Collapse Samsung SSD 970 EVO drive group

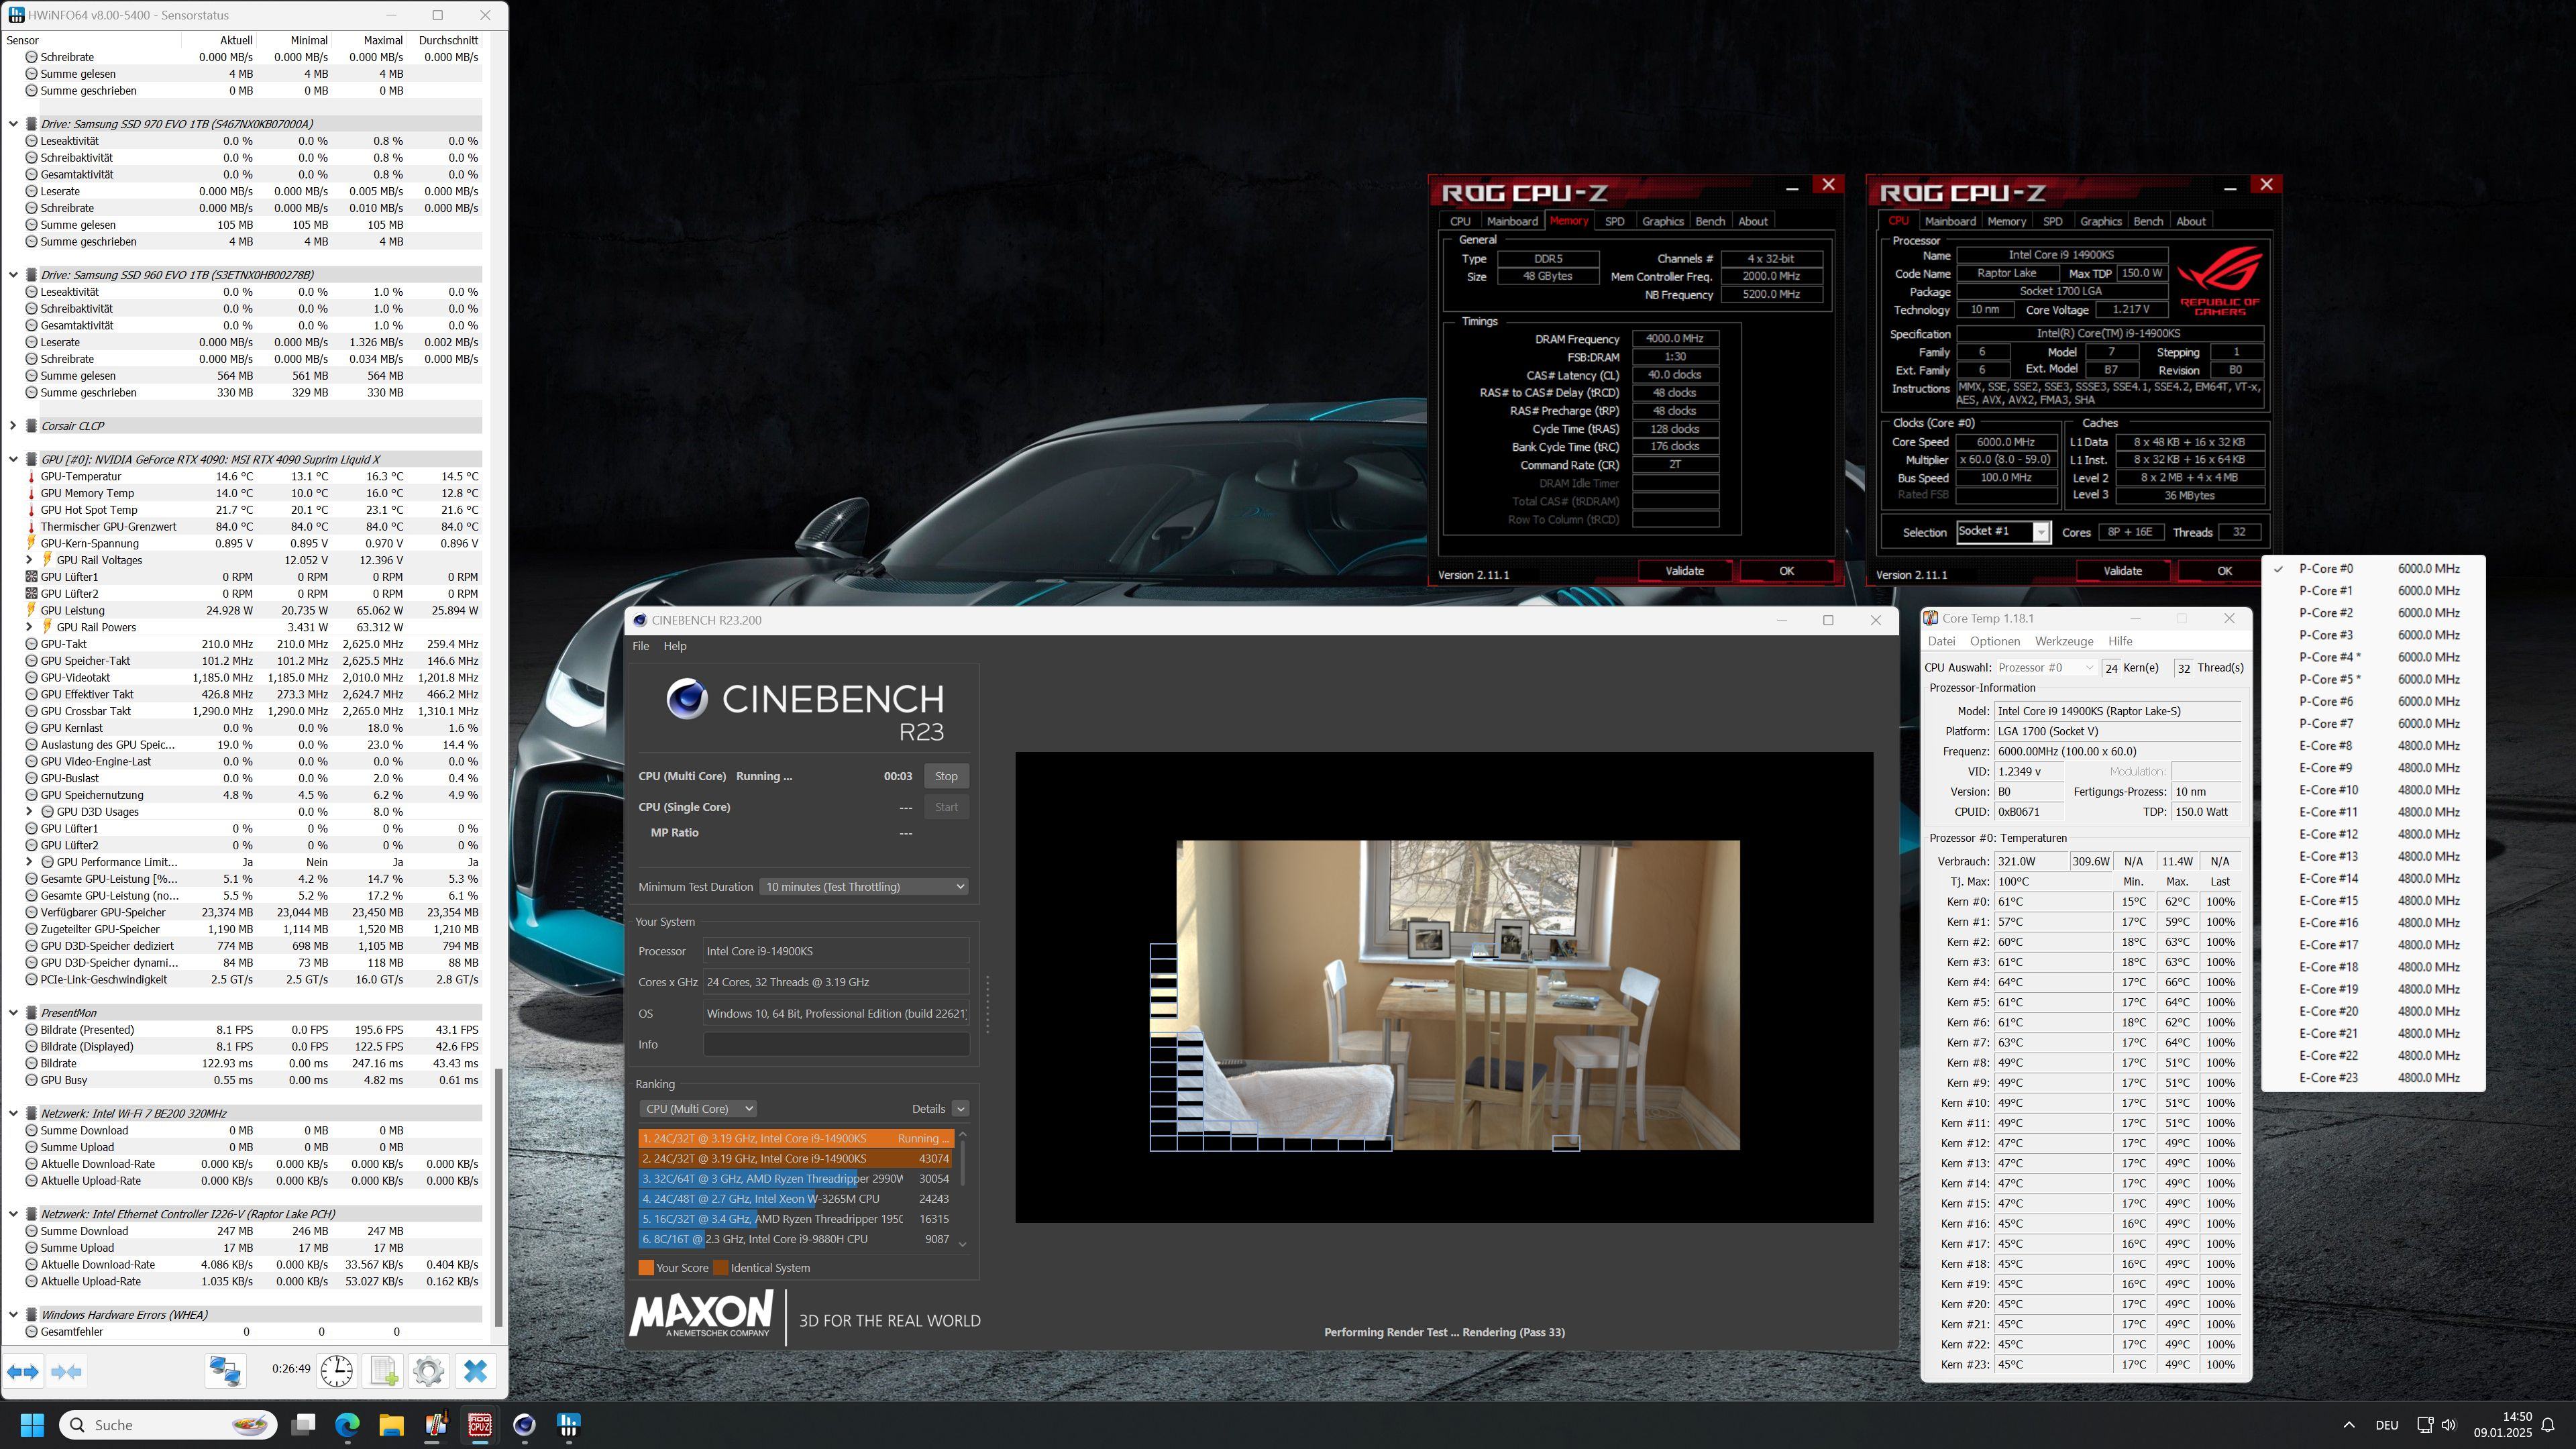click(13, 124)
